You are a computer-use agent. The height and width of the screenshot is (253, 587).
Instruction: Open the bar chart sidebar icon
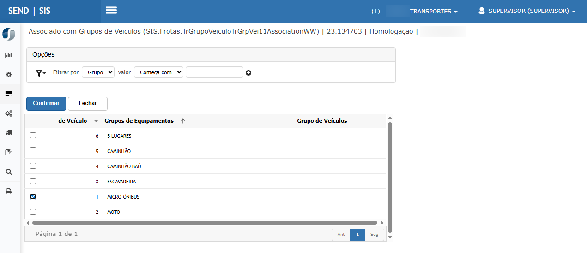(9, 55)
